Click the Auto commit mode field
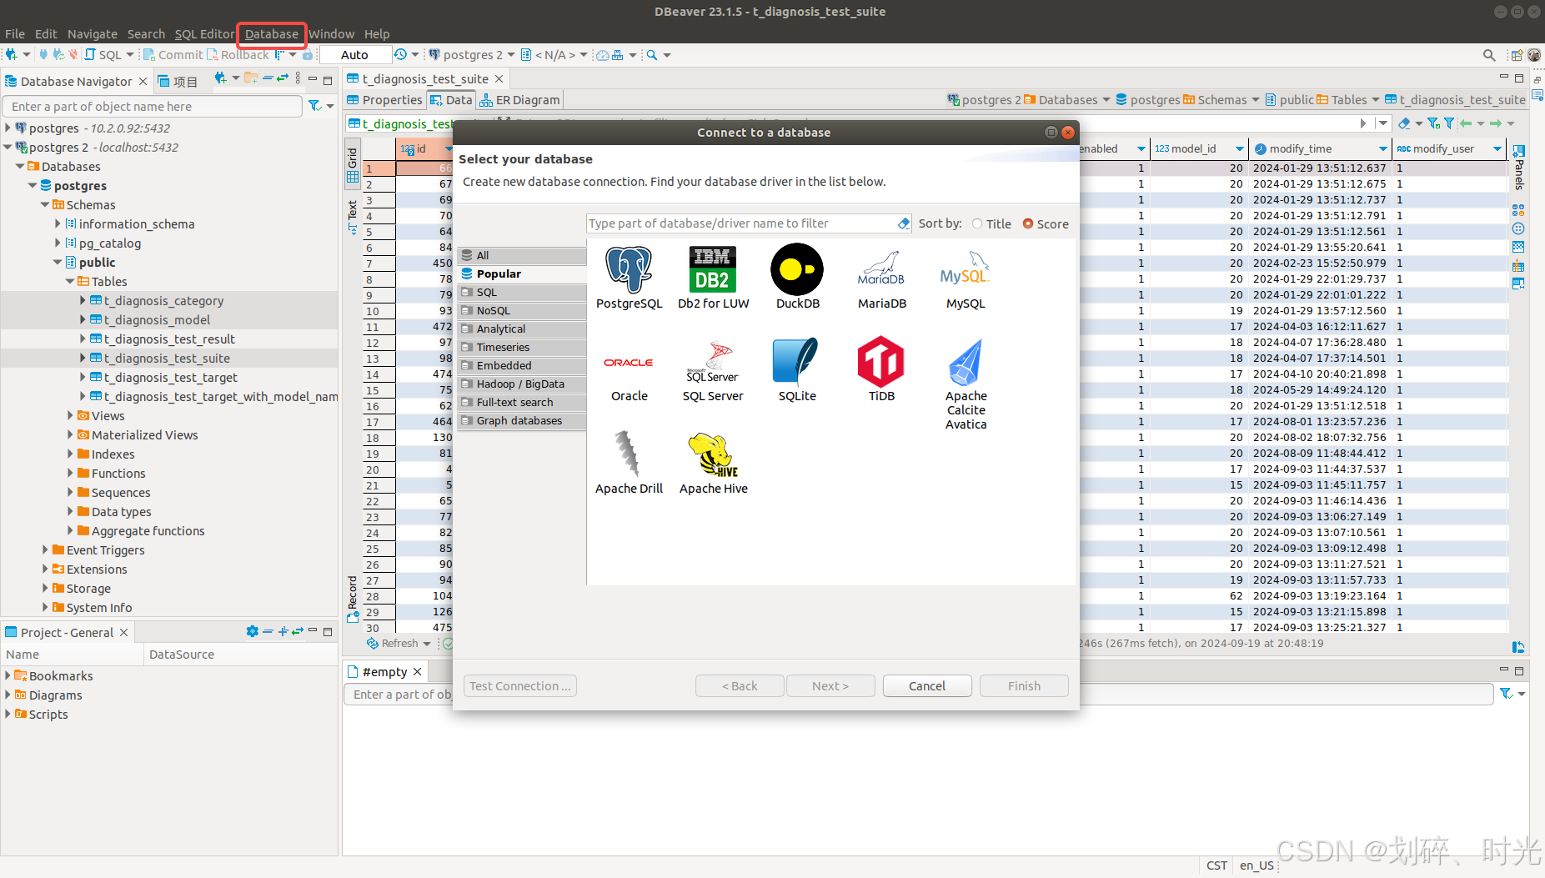 coord(354,55)
